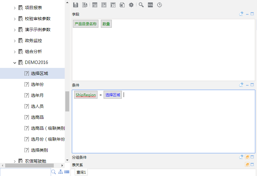This screenshot has width=257, height=176.
Task: Switch to the 查询1 tab
Action: point(81,172)
